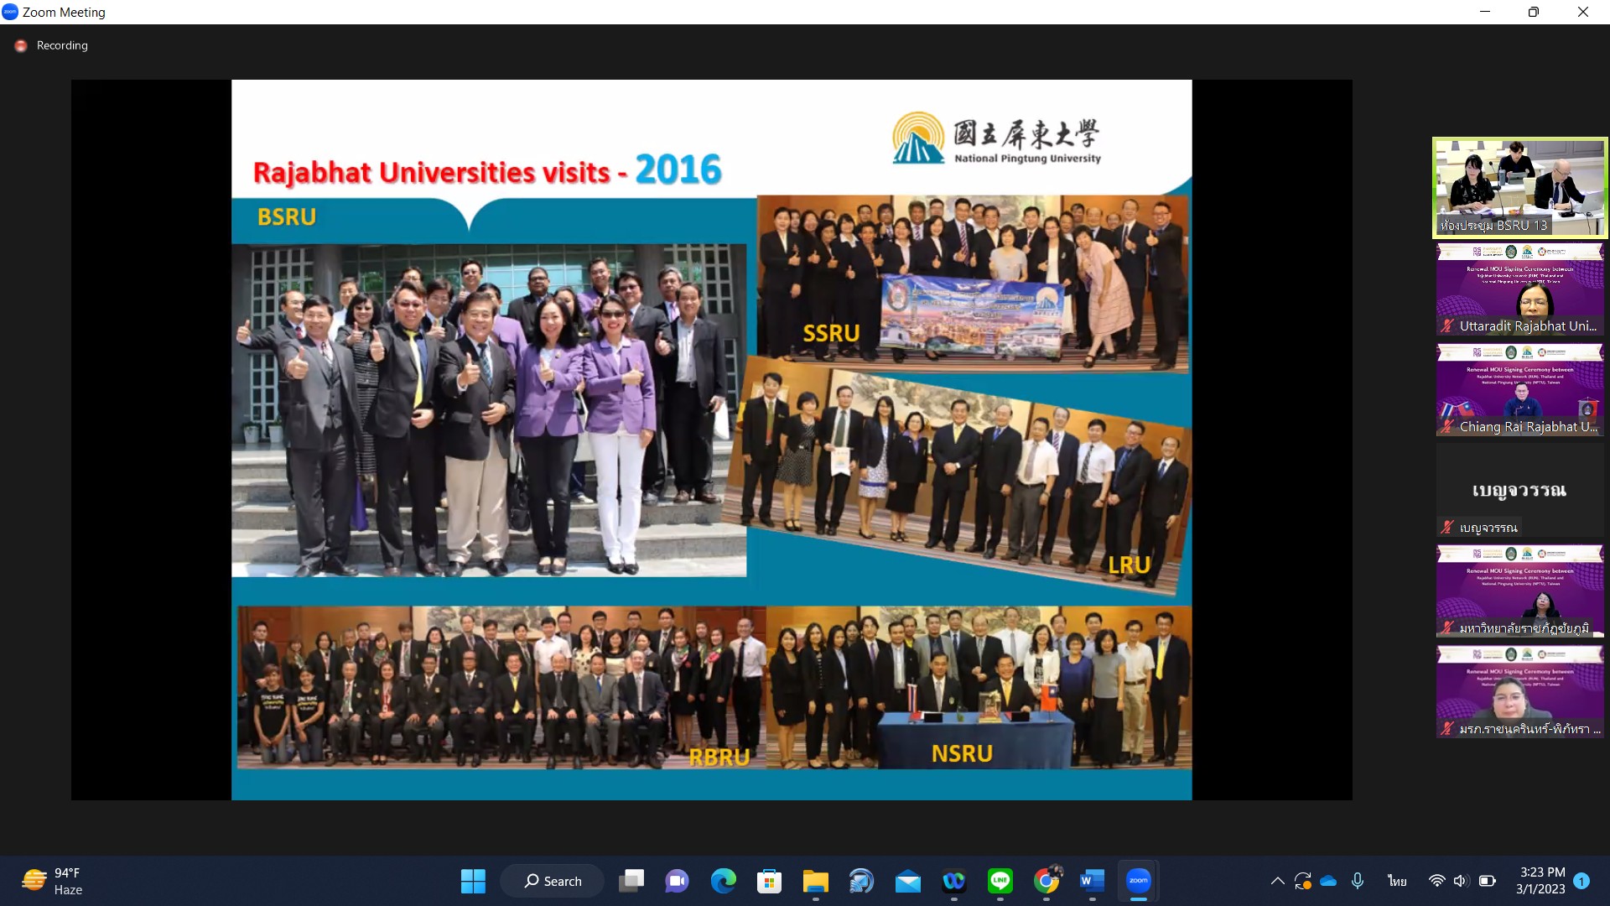Select BSRU 13 participant video thumbnail
The width and height of the screenshot is (1610, 906).
coord(1519,188)
